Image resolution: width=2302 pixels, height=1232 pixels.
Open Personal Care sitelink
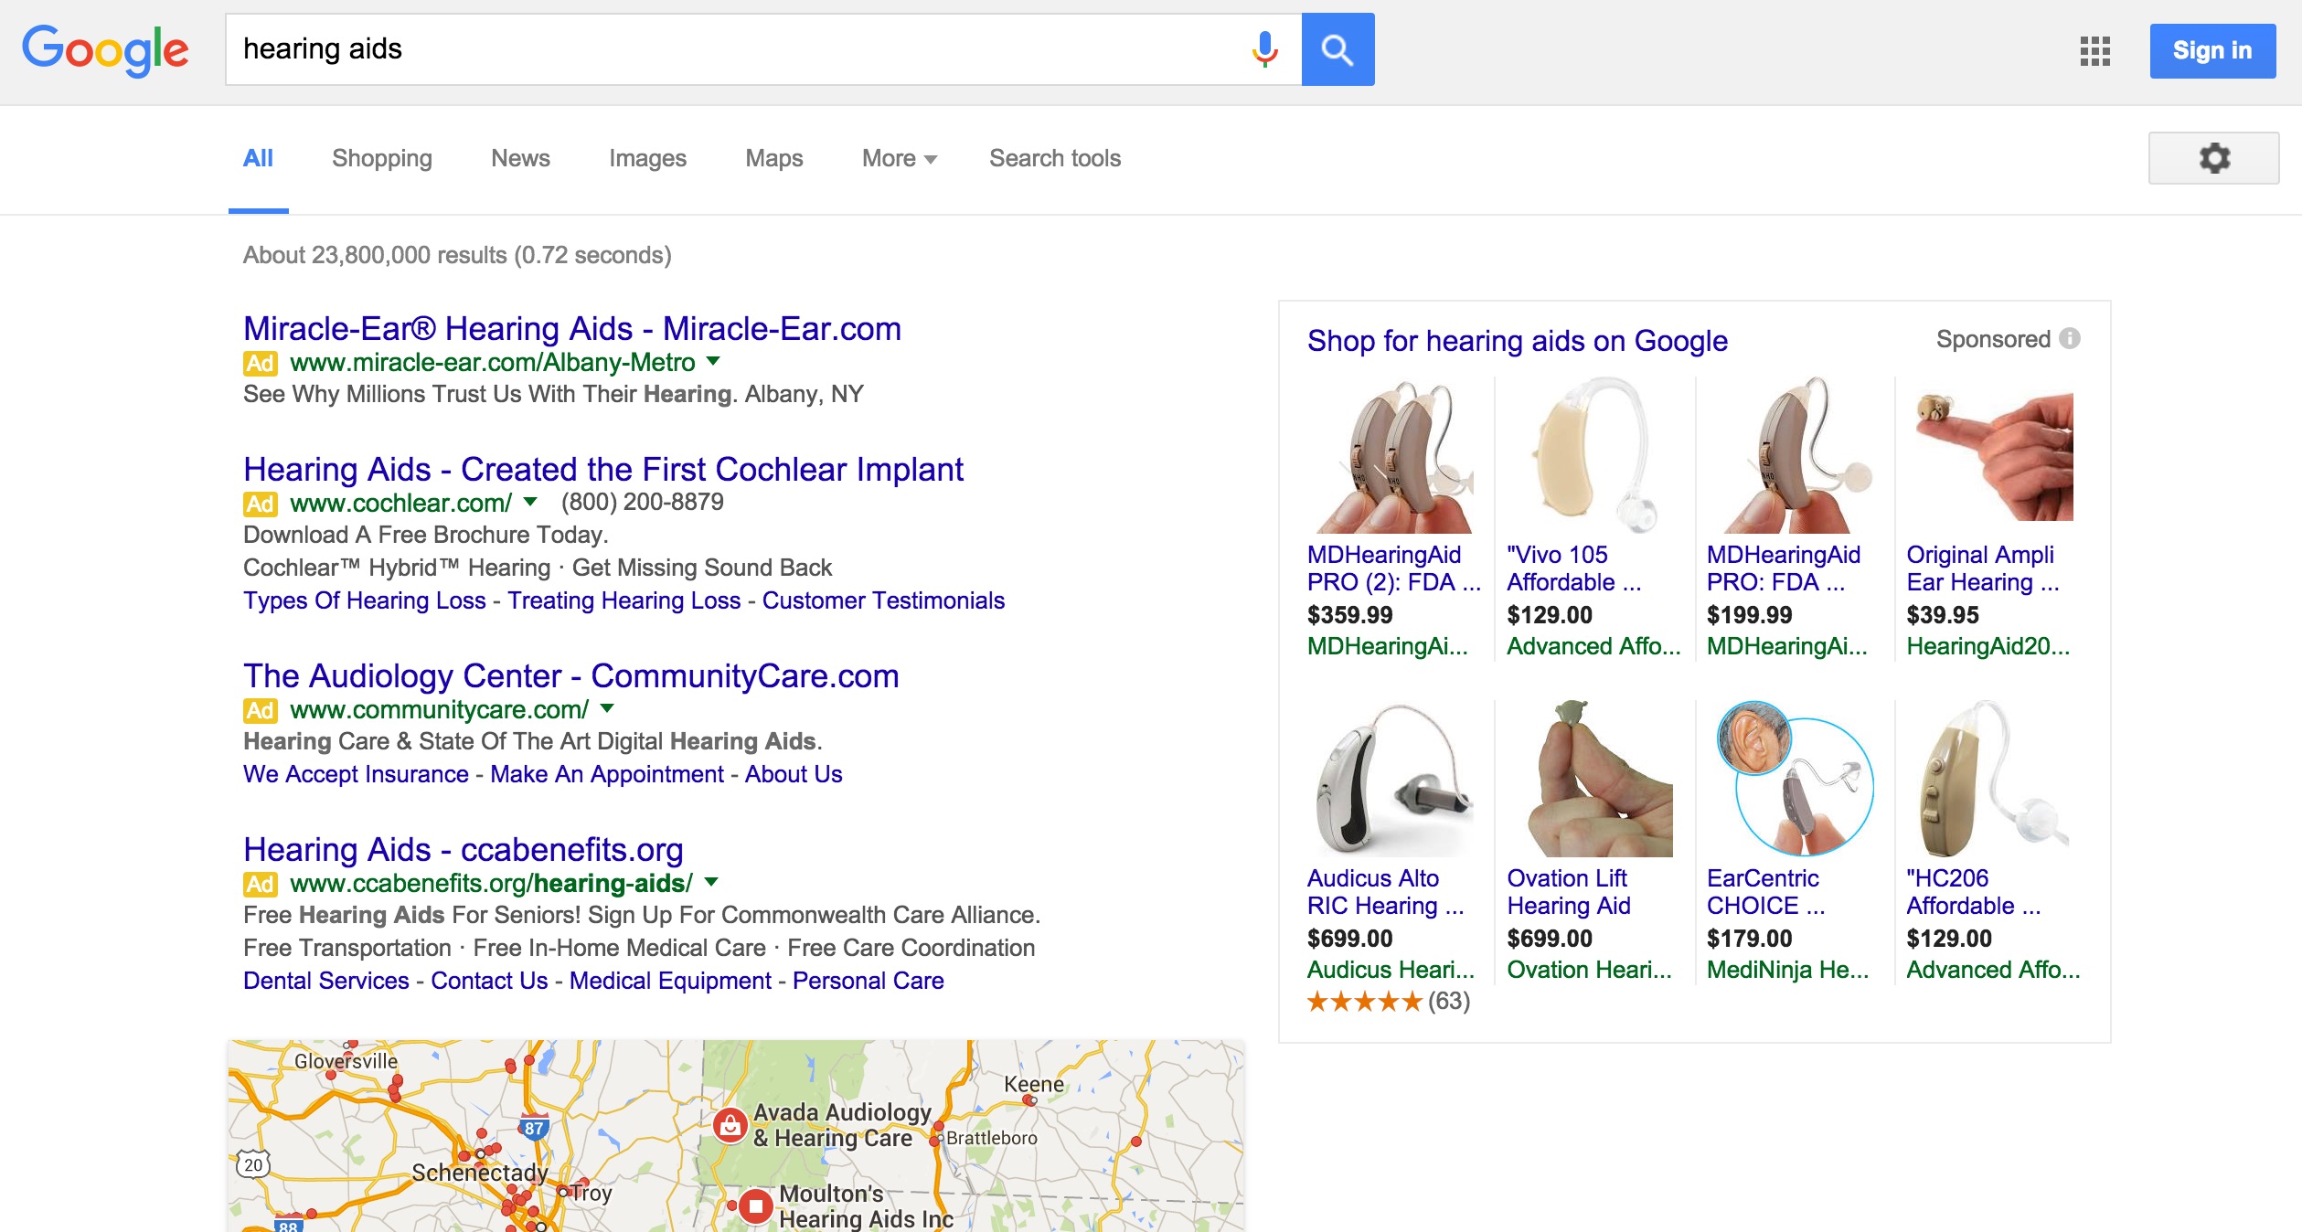(869, 981)
